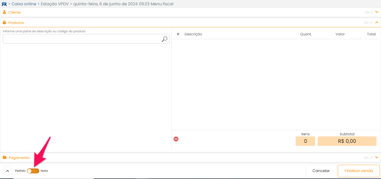
Task: Open the Menu fiscal option
Action: [162, 4]
